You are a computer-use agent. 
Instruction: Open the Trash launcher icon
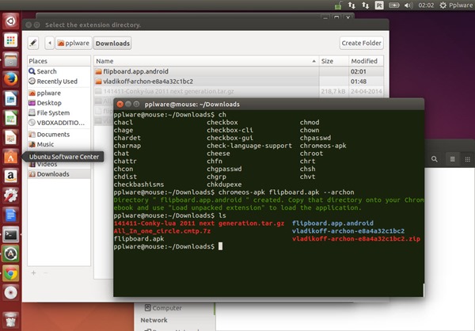(10, 320)
